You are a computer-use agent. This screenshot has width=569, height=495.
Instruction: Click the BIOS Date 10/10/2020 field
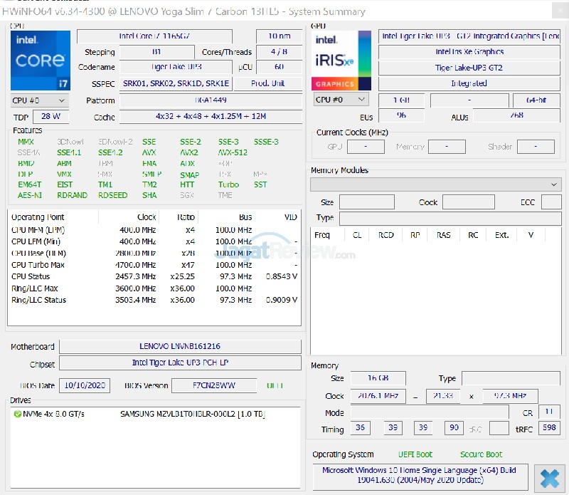(85, 385)
